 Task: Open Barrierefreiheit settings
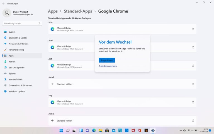pyautogui.click(x=22, y=80)
